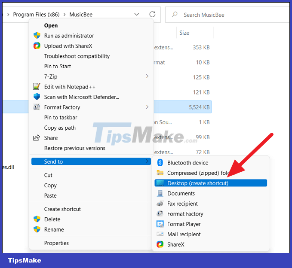Click the search magnifier icon
292x268 pixels.
tap(175, 14)
